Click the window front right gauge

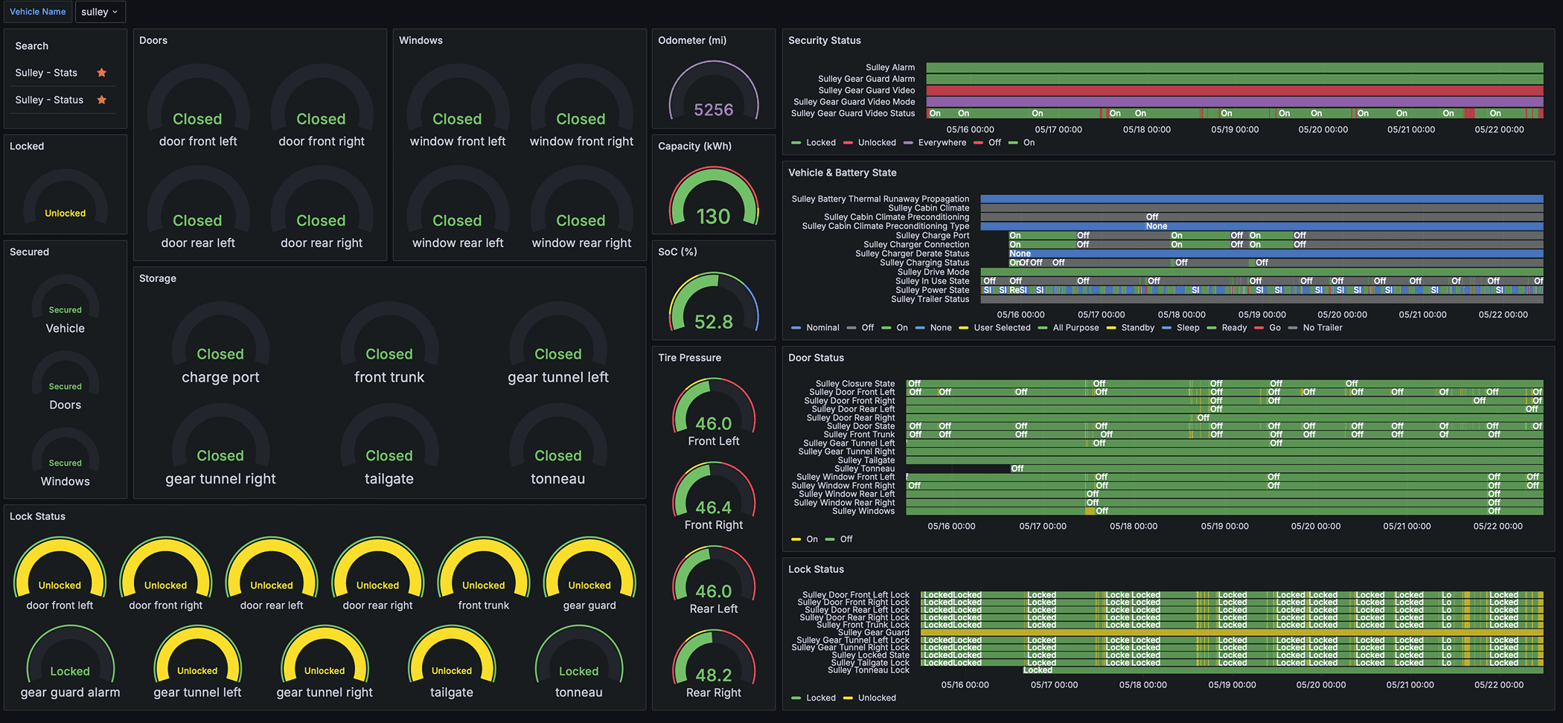pyautogui.click(x=581, y=106)
